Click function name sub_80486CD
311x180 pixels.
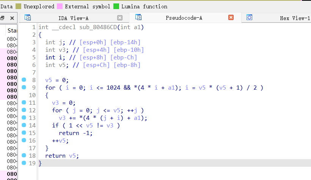coord(98,27)
